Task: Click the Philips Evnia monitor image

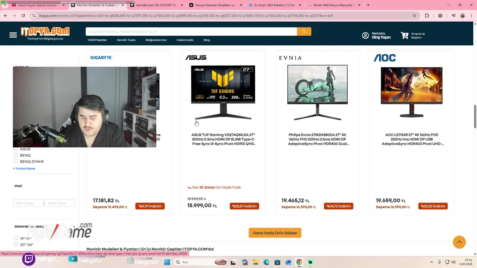Action: [x=318, y=92]
